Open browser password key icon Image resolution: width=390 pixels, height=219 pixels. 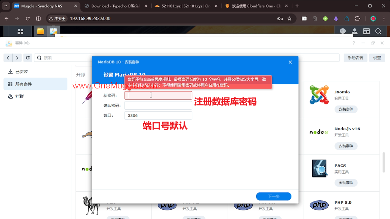click(280, 19)
